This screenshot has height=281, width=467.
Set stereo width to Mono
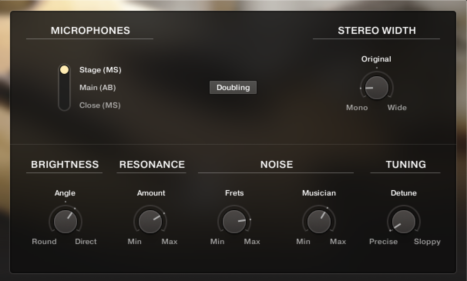(357, 107)
